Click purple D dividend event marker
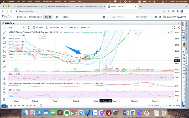 tap(117, 70)
